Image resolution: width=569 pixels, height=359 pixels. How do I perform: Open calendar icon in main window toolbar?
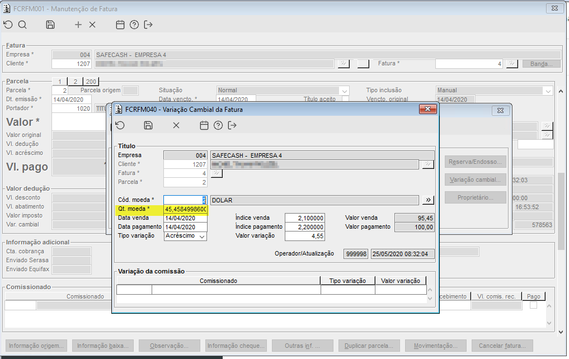120,25
